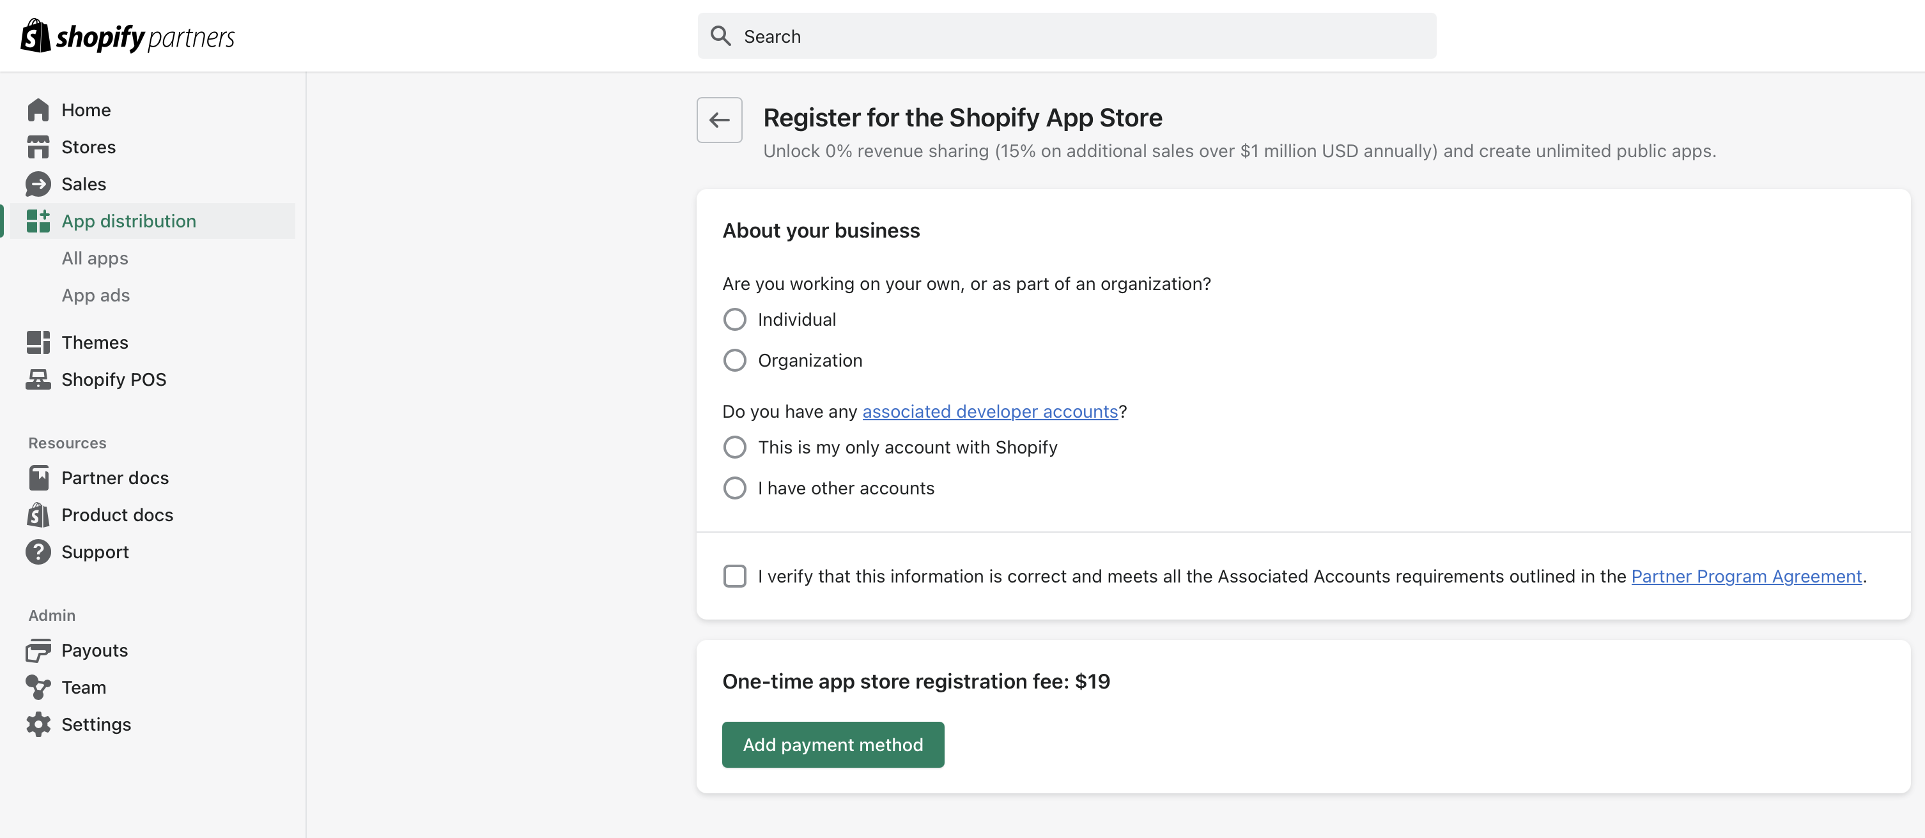Click the Sales arrow icon
Screen dimensions: 1925x838
[x=38, y=184]
